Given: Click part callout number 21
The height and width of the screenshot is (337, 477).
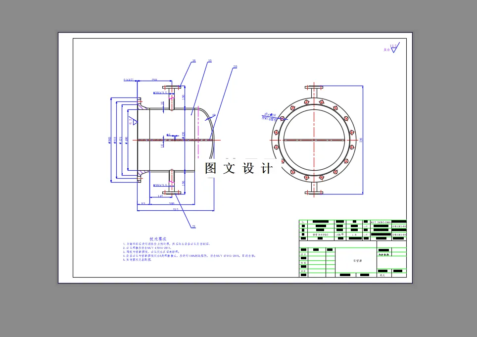Looking at the screenshot, I should pos(194,226).
